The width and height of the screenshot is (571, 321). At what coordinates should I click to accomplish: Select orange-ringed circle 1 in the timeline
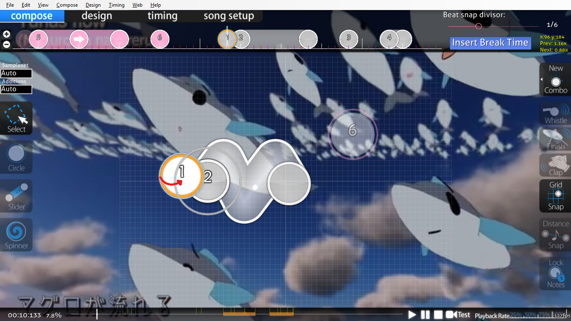[x=227, y=39]
